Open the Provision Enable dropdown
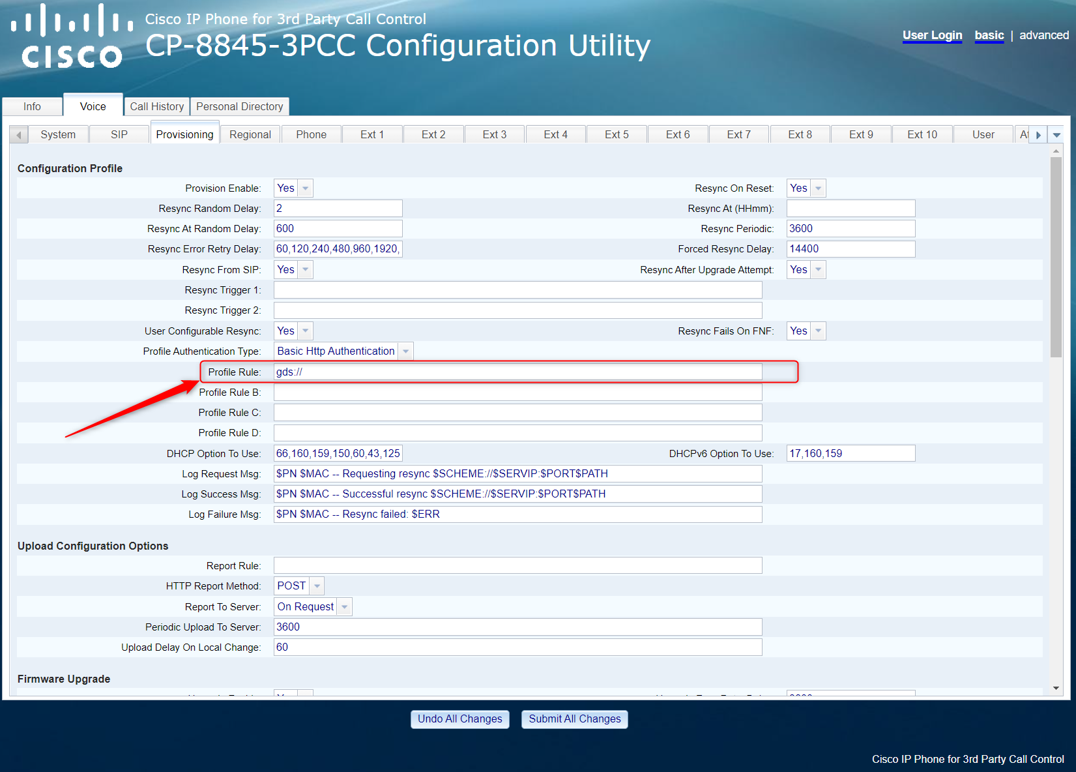The image size is (1076, 772). coord(305,188)
